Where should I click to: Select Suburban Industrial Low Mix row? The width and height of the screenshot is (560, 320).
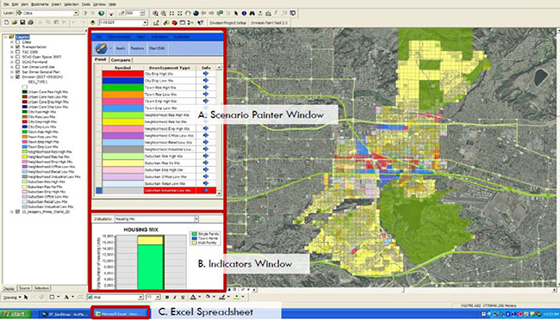tap(156, 190)
